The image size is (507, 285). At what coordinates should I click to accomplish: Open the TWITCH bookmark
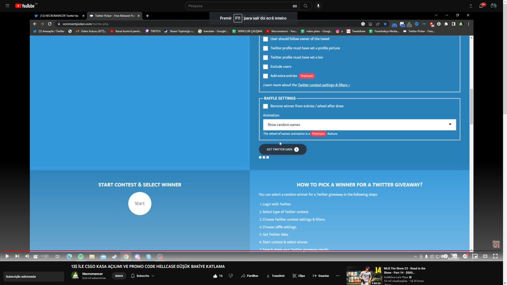coord(153,31)
